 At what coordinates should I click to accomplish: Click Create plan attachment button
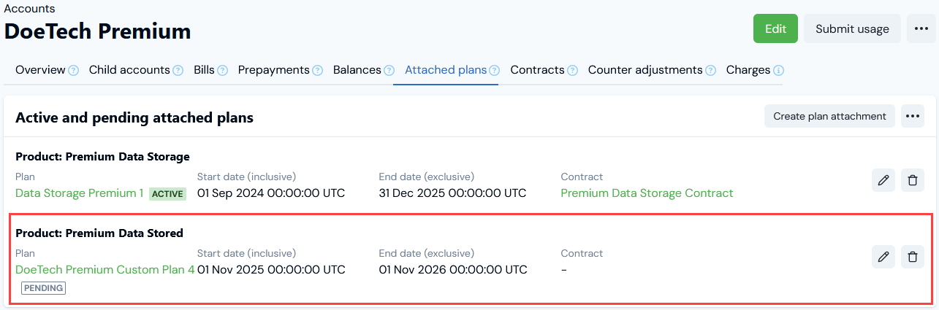coord(829,116)
